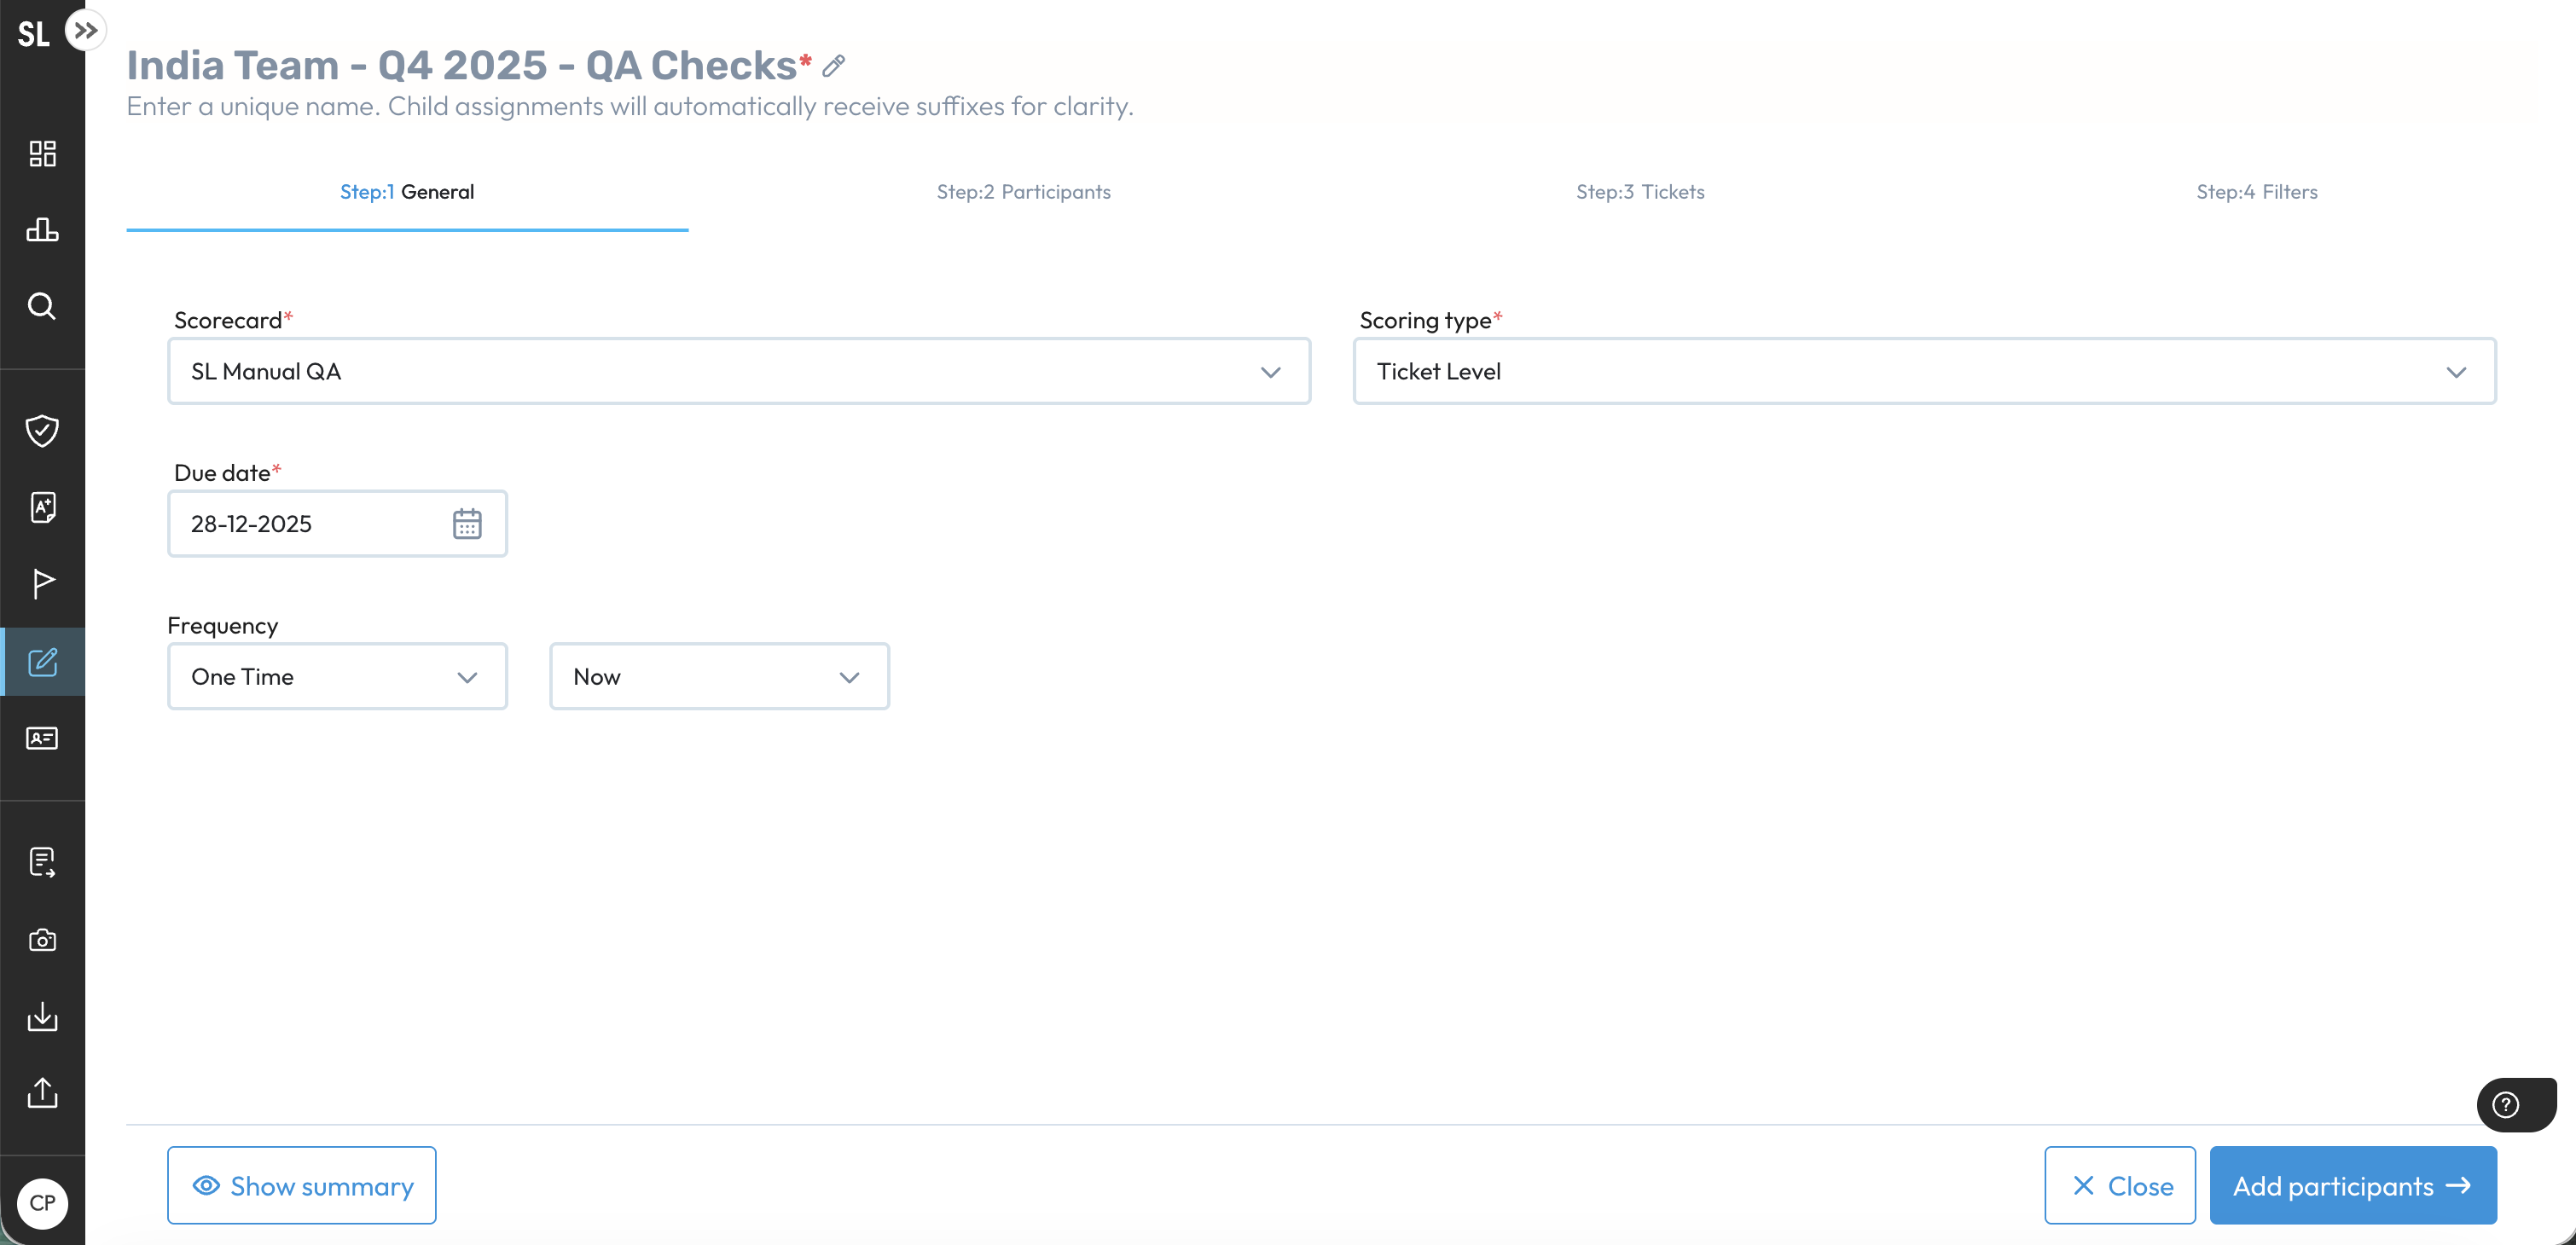The image size is (2576, 1245).
Task: Toggle Show summary with eye icon
Action: 302,1186
